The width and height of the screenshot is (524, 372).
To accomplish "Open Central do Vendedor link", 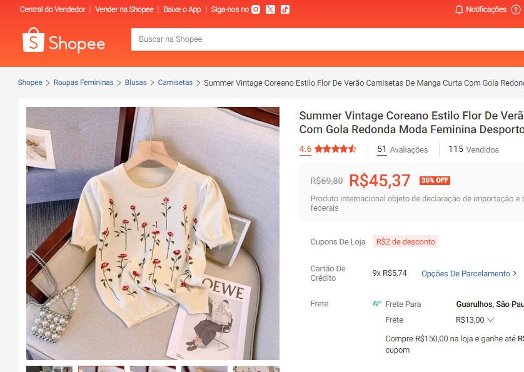I will click(53, 9).
